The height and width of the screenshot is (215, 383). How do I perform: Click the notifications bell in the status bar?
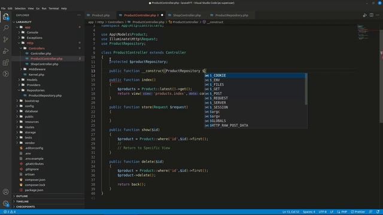click(x=378, y=212)
